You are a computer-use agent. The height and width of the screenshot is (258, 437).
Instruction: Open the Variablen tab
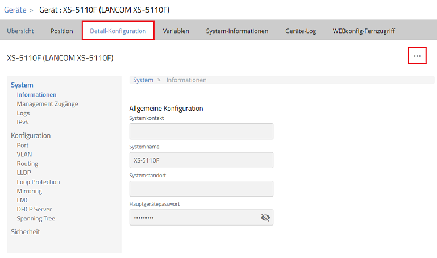coord(176,31)
